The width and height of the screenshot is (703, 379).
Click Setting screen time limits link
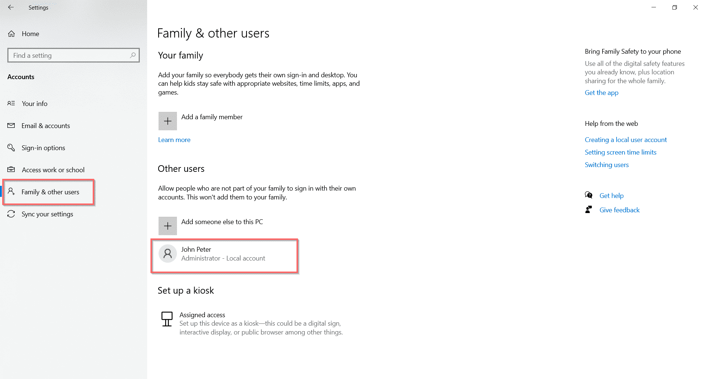coord(621,152)
